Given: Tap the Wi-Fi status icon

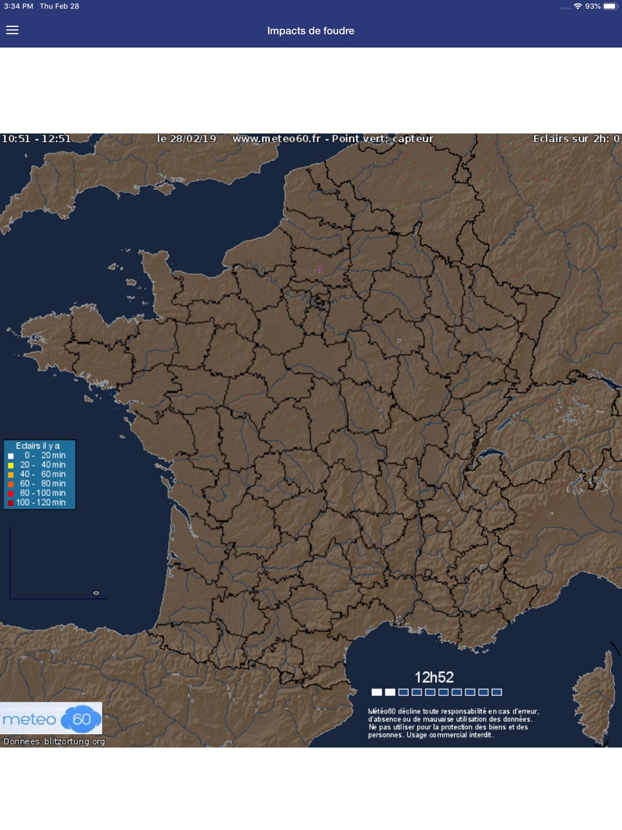Looking at the screenshot, I should (x=578, y=6).
